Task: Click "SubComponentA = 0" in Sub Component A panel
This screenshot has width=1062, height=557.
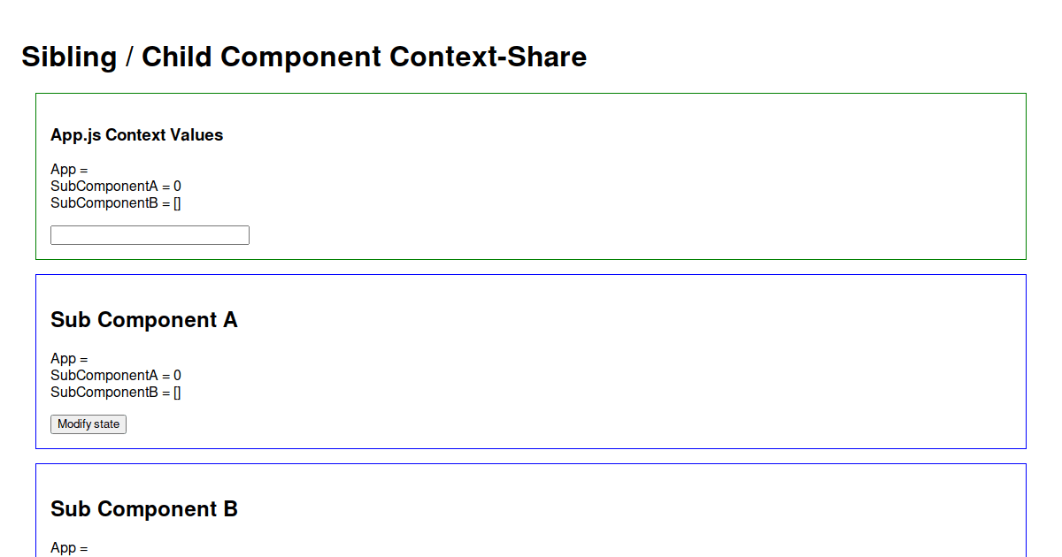Action: 116,376
